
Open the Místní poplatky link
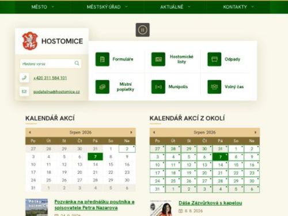point(126,87)
